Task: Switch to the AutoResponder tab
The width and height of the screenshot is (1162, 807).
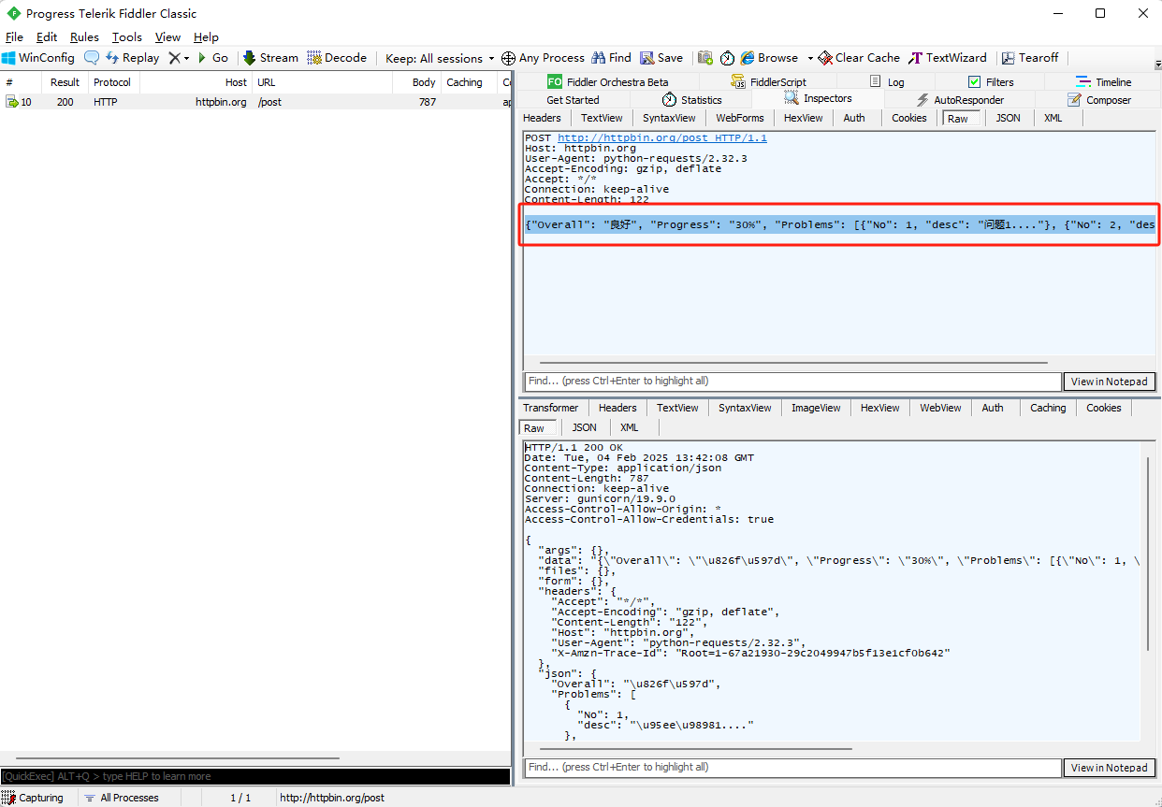Action: 961,100
